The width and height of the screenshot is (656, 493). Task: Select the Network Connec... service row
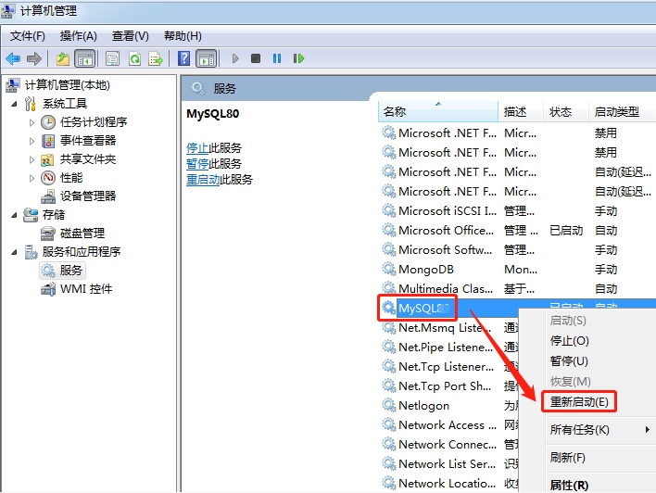pyautogui.click(x=448, y=445)
